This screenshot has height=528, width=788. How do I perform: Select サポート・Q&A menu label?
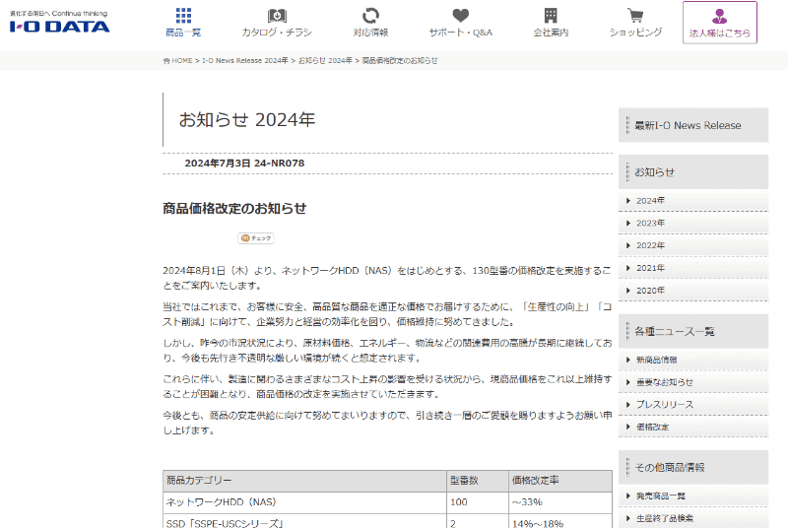pyautogui.click(x=460, y=33)
